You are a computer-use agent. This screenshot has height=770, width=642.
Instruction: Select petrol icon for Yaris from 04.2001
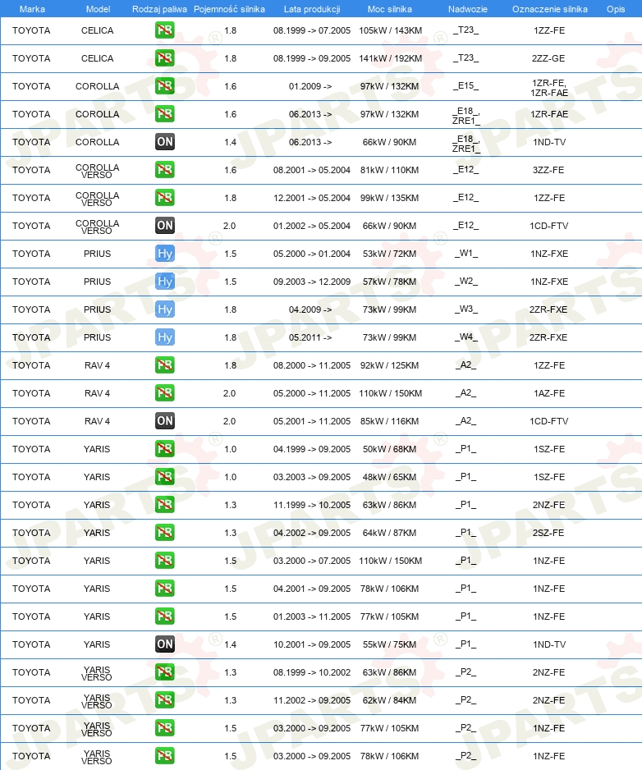(x=164, y=589)
